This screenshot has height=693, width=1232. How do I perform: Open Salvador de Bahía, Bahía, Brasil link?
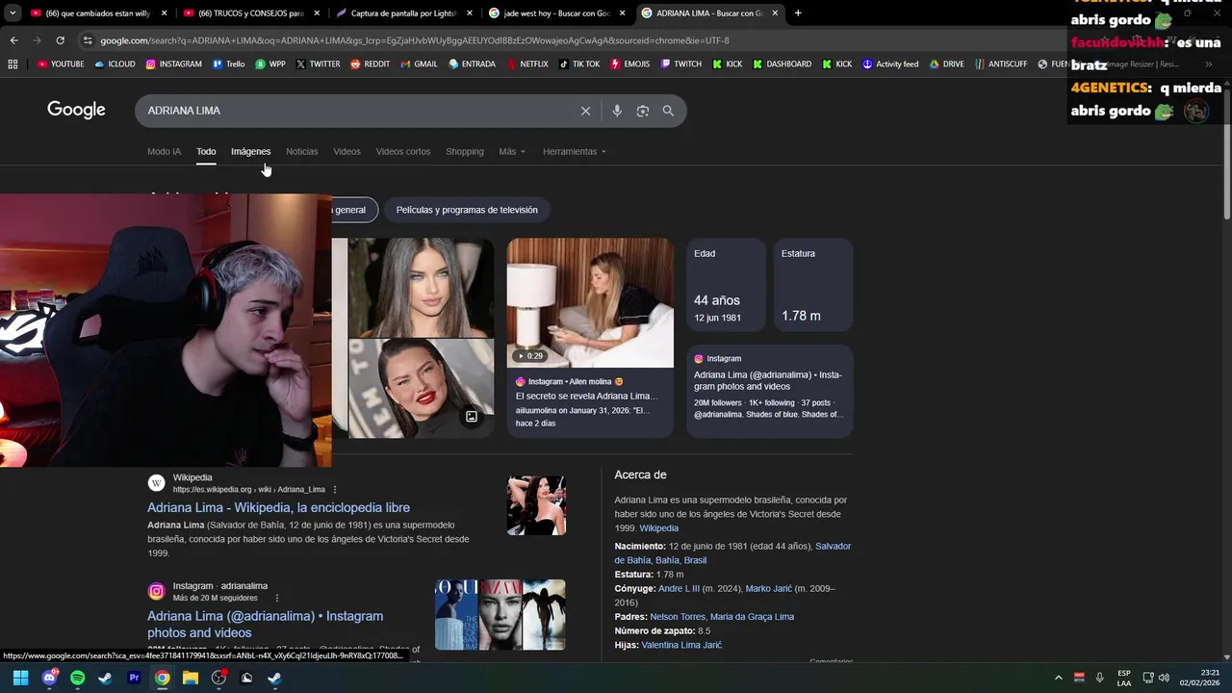coord(732,553)
